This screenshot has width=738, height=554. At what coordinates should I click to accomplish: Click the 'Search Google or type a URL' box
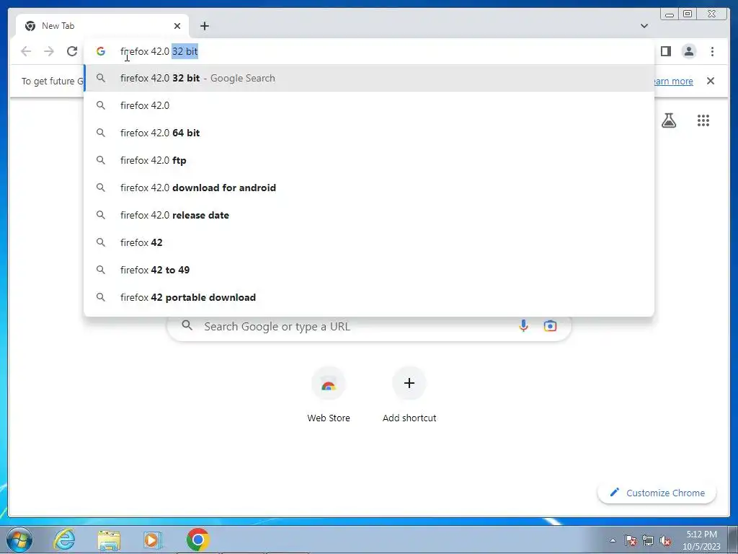click(369, 326)
